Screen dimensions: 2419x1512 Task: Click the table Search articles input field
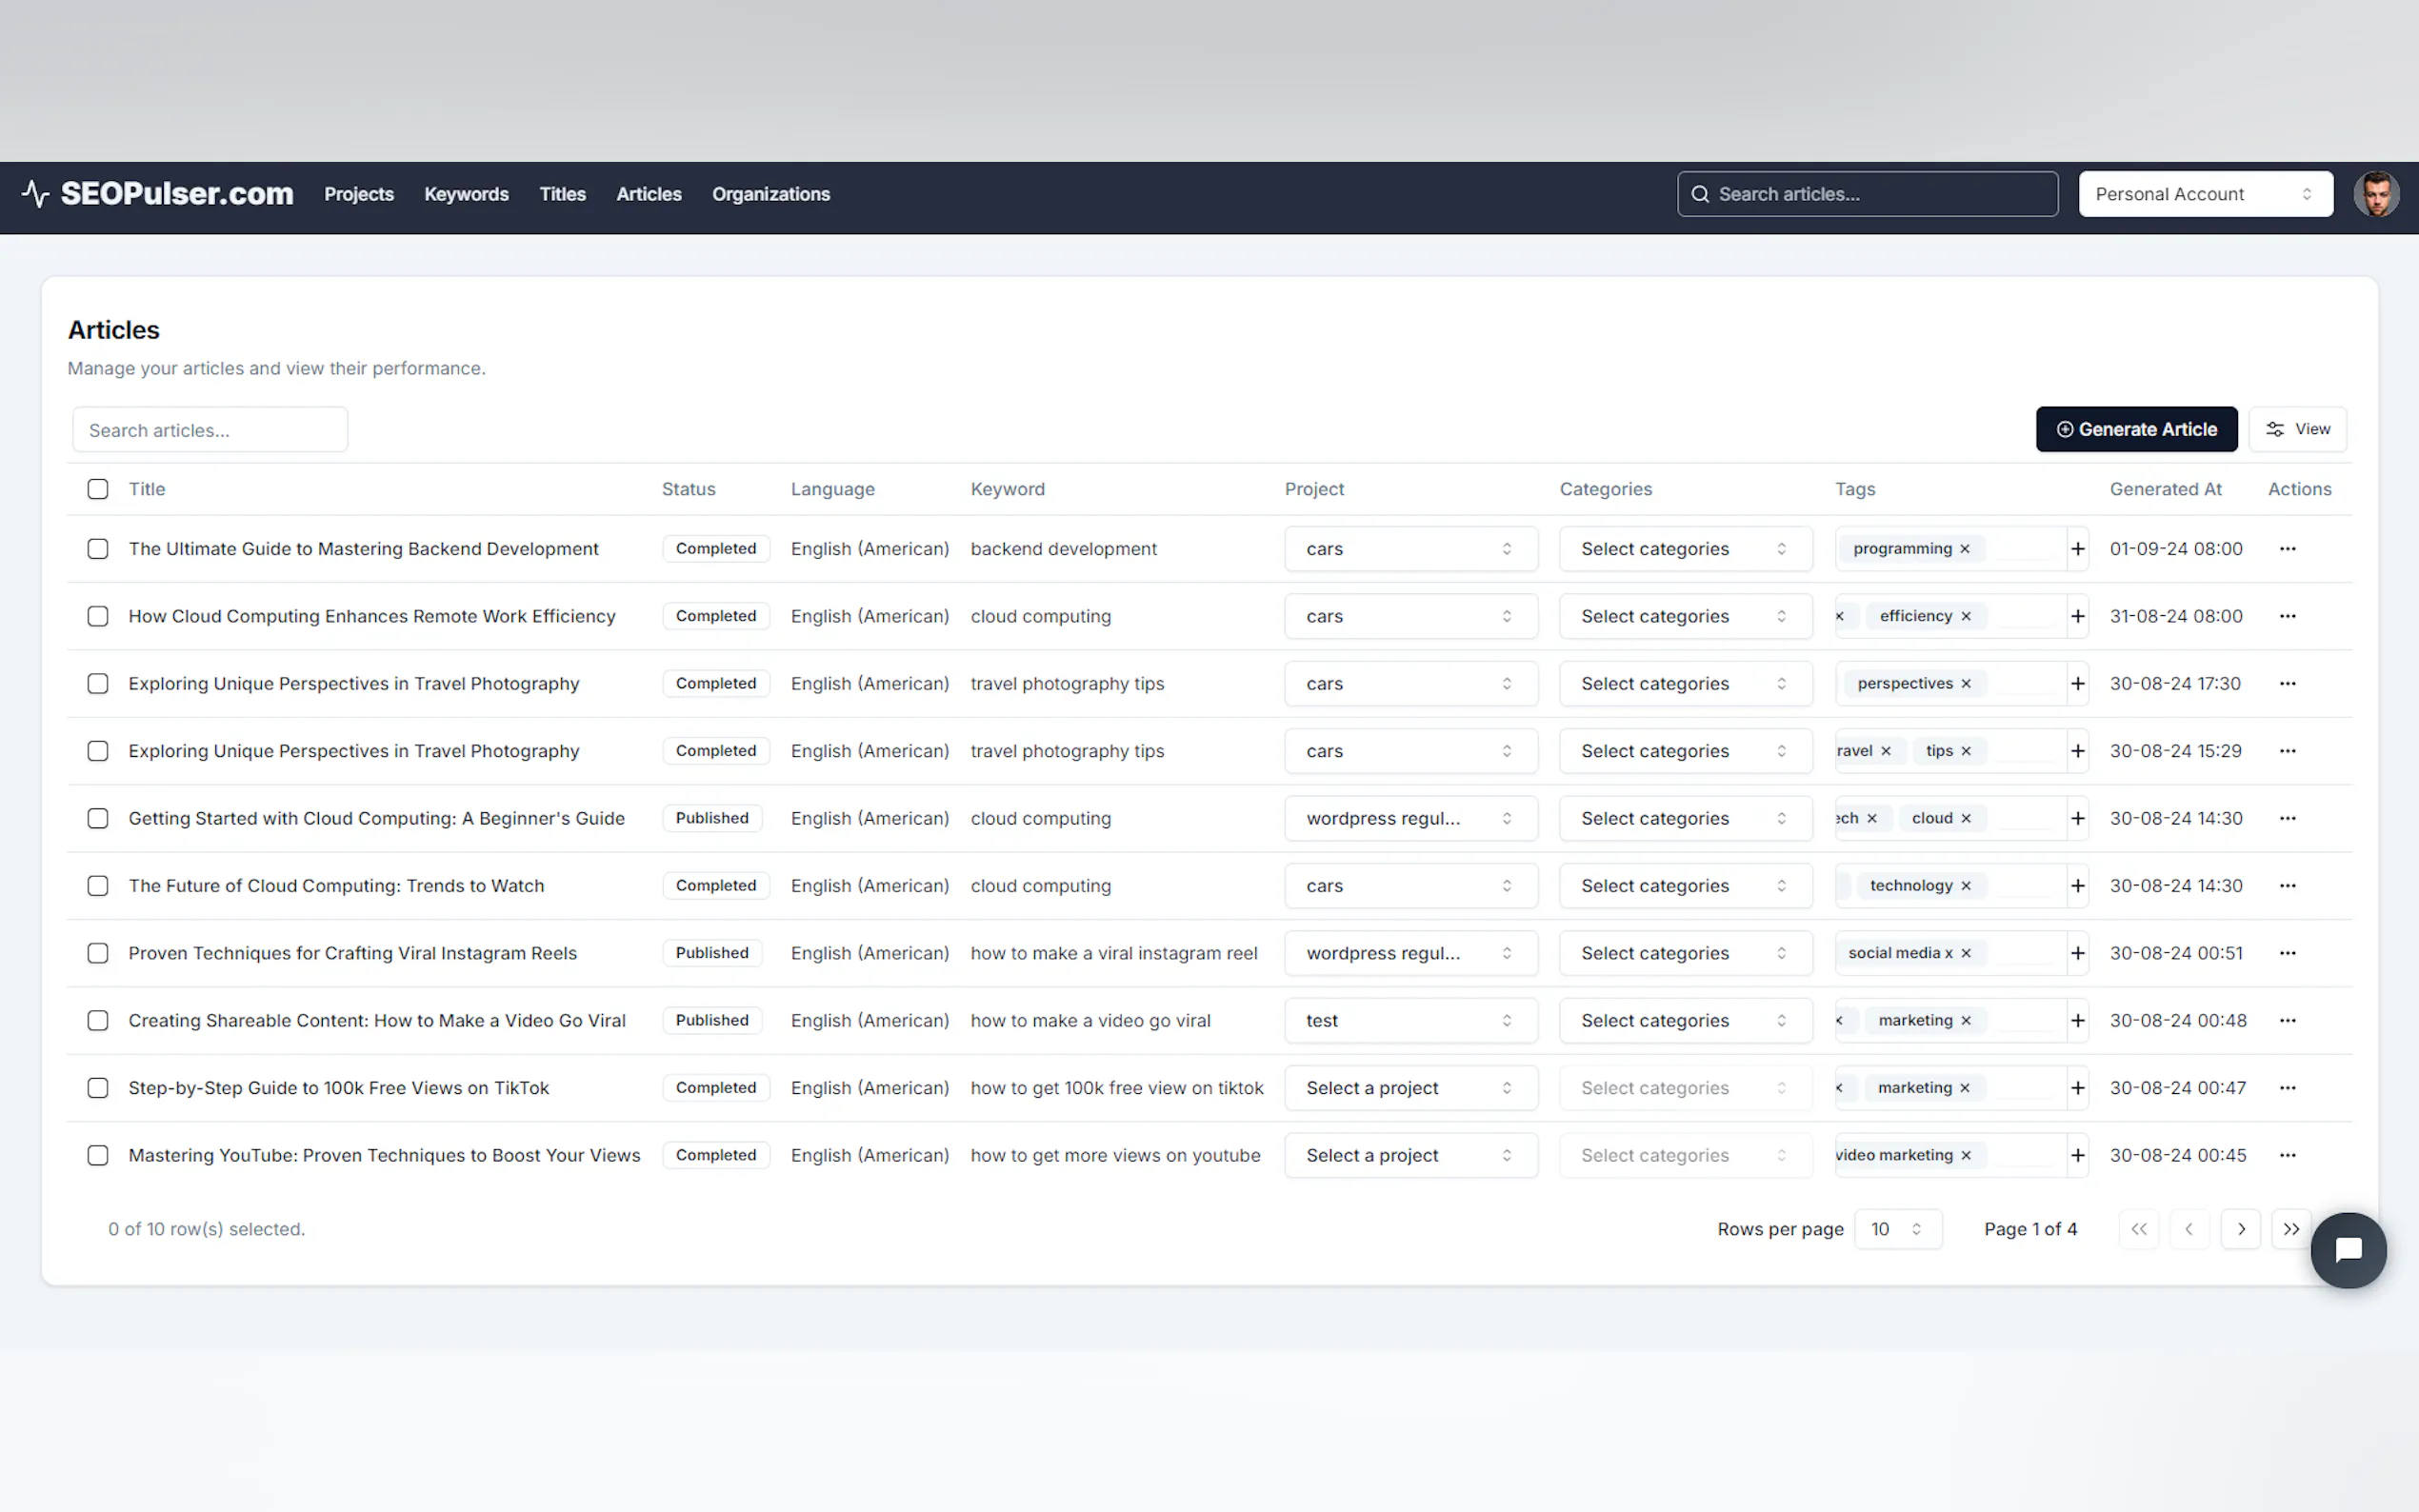pyautogui.click(x=210, y=430)
